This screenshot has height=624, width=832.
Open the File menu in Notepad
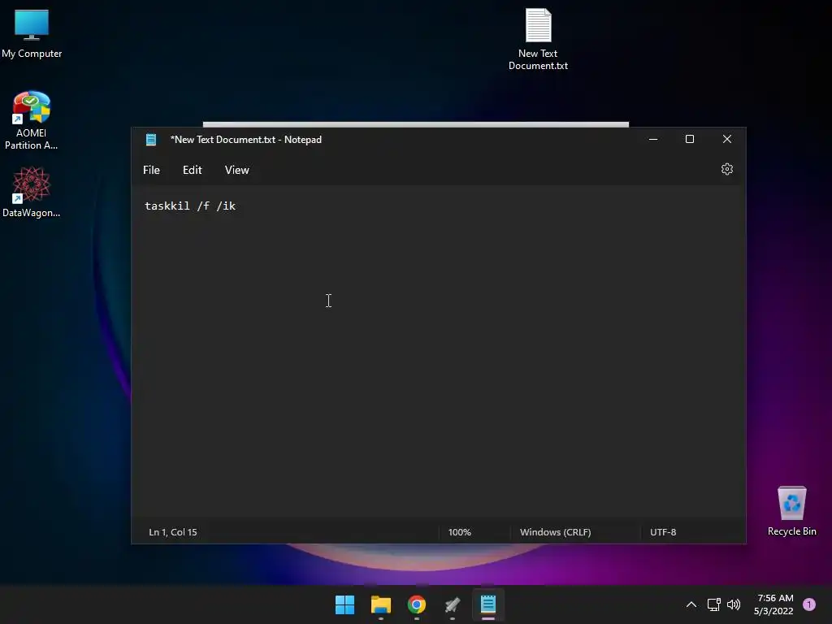151,170
